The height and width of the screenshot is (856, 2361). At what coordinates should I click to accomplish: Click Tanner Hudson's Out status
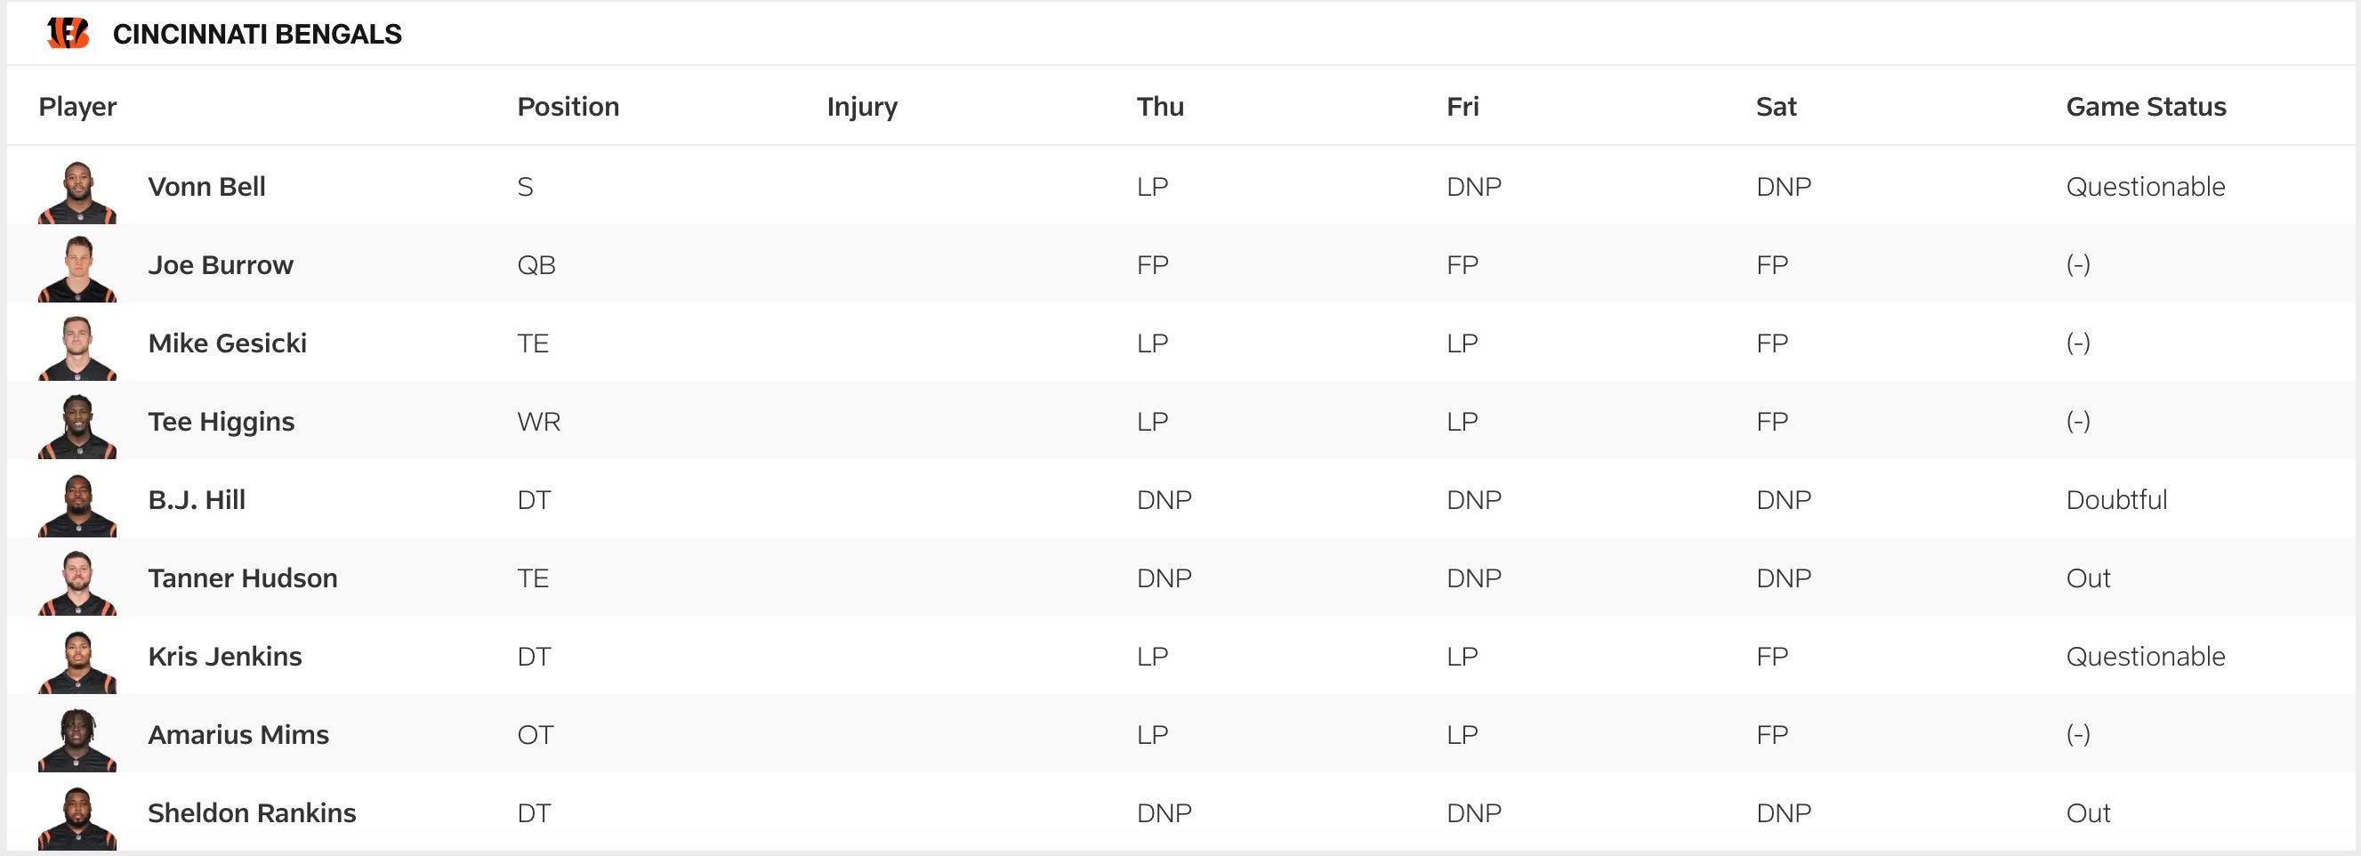coord(2088,578)
